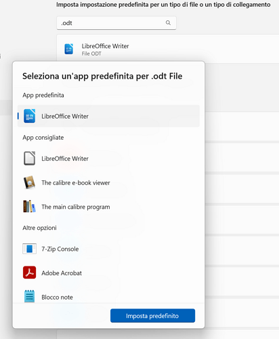Click the .odt file type search field
The image size is (279, 339).
point(116,23)
